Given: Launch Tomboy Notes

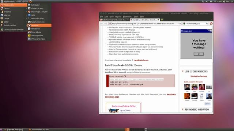Looking at the screenshot, I should [39, 36].
